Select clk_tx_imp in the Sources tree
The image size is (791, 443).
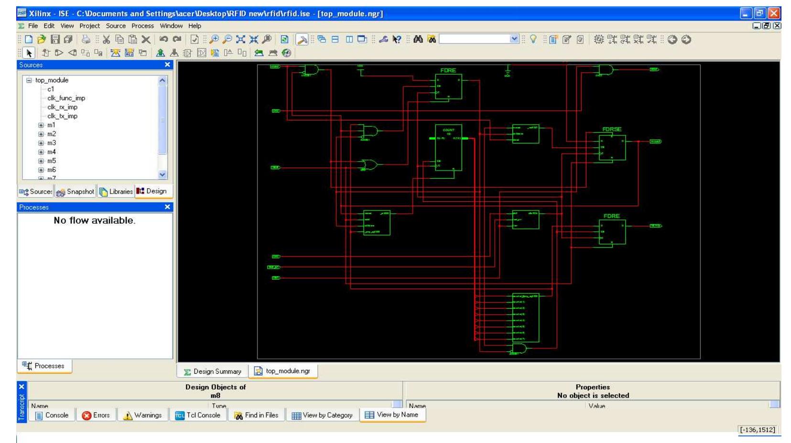(63, 116)
